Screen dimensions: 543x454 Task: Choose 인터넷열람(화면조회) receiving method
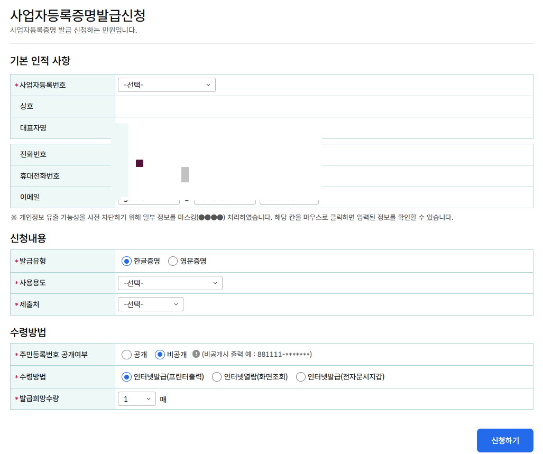(x=216, y=377)
